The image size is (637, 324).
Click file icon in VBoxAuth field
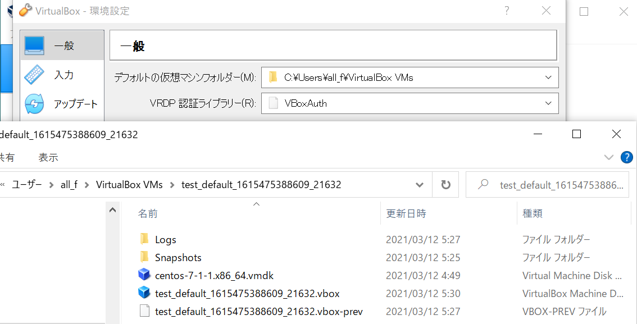(x=274, y=103)
